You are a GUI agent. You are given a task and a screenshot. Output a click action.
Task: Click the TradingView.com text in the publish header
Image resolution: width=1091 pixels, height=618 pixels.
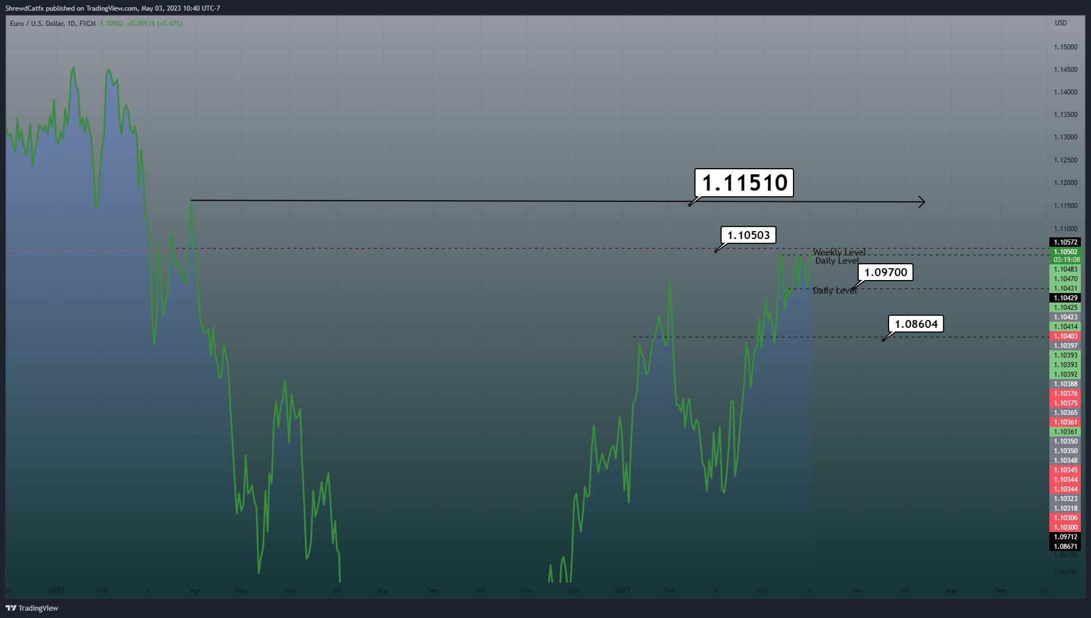tap(112, 8)
